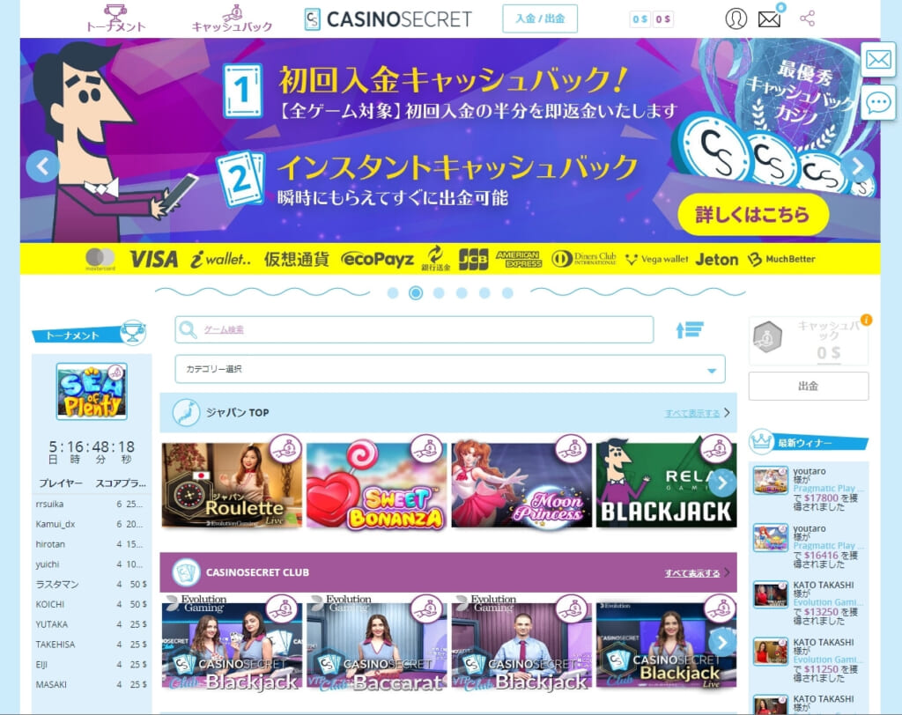Screen dimensions: 902x715
Task: Click the sidebar tournament trophy icon
Action: tap(134, 333)
